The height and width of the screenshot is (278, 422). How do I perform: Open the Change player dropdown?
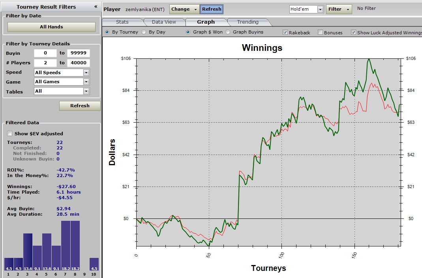pos(184,9)
